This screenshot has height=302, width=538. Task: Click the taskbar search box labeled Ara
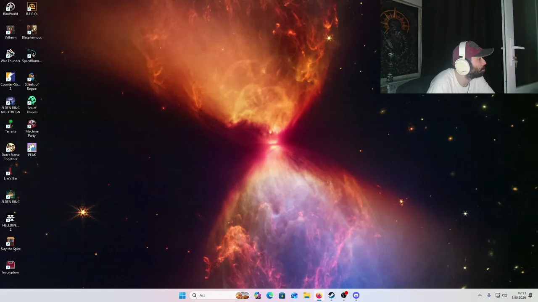(x=220, y=295)
